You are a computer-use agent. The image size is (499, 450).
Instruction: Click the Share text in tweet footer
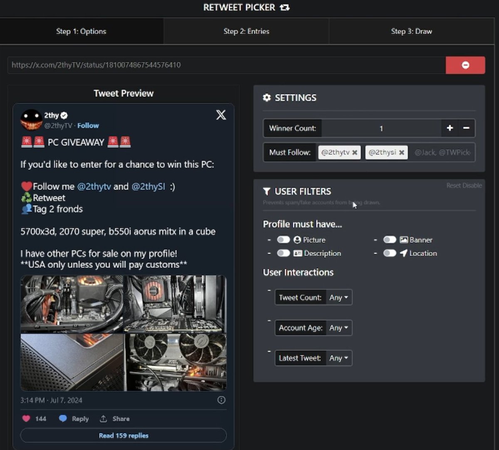coord(121,419)
